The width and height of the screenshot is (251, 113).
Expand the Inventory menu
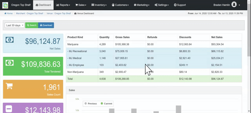click(99, 5)
